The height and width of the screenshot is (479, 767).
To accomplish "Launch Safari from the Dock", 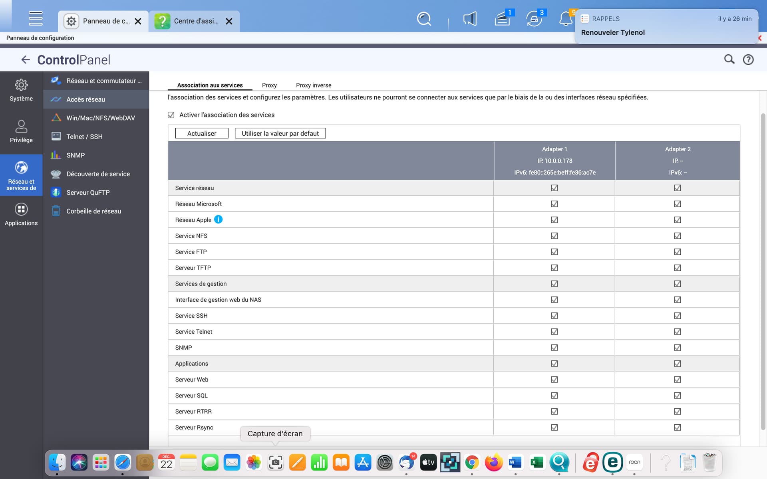I will [123, 462].
